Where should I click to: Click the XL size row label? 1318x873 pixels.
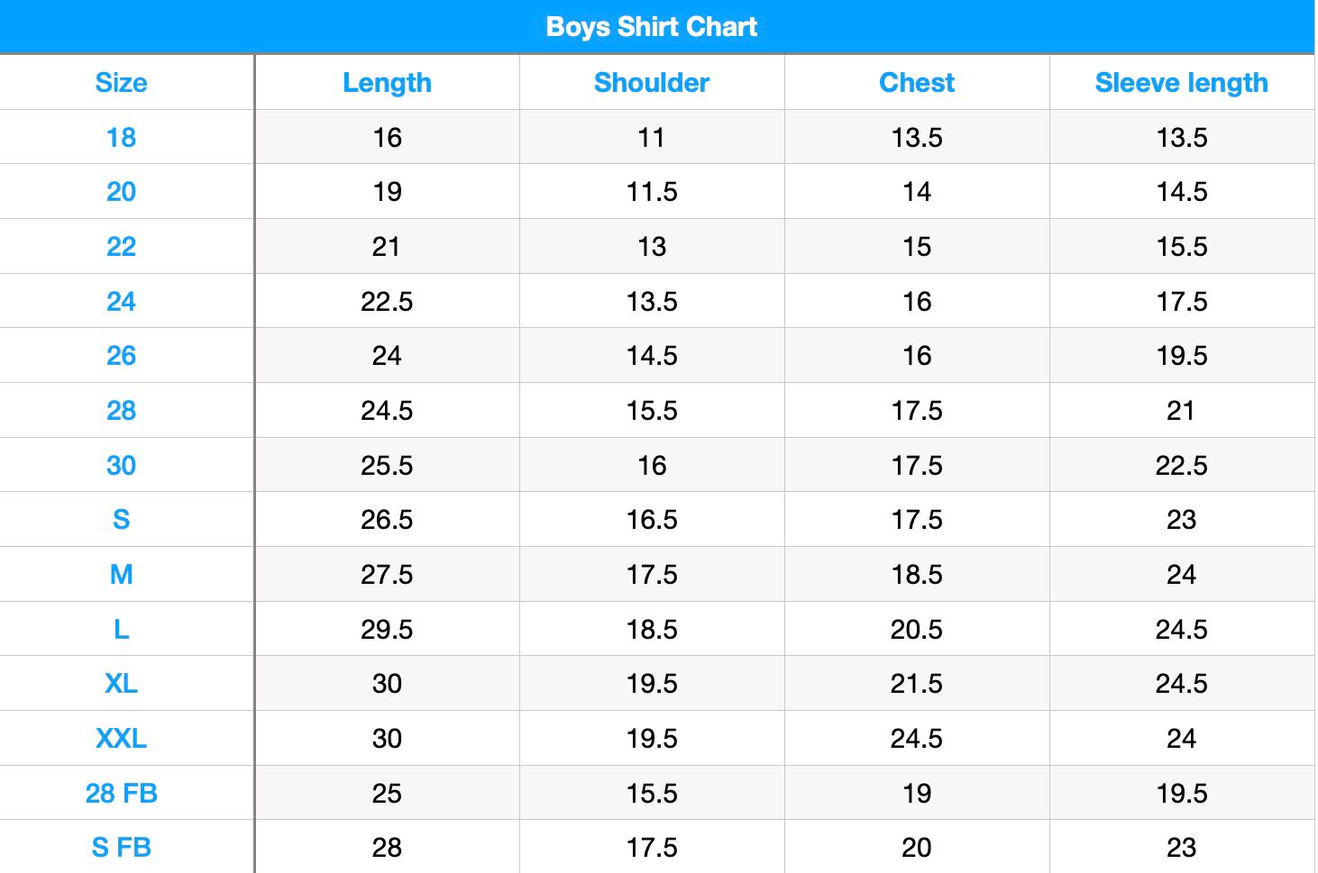coord(121,684)
